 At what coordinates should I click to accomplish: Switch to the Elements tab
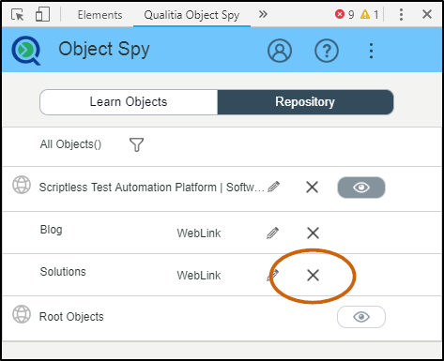pos(100,15)
